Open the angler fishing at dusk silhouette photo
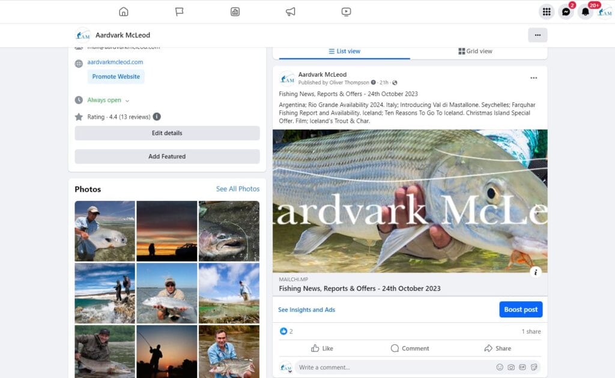The image size is (615, 378). (x=167, y=352)
